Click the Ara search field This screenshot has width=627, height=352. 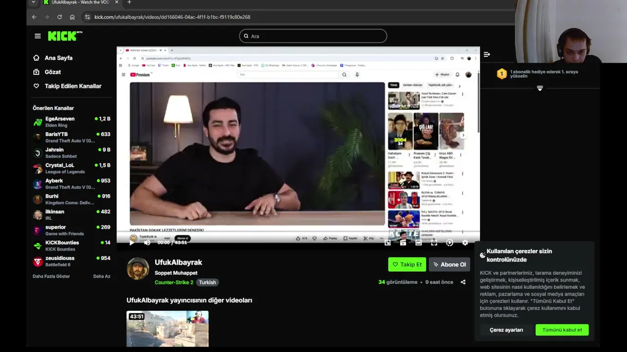click(313, 36)
